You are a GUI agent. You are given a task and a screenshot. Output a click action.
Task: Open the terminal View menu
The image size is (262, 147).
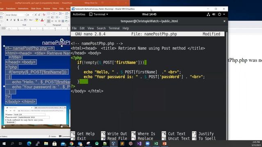(x=90, y=28)
